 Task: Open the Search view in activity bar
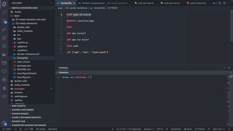pyautogui.click(x=4, y=12)
